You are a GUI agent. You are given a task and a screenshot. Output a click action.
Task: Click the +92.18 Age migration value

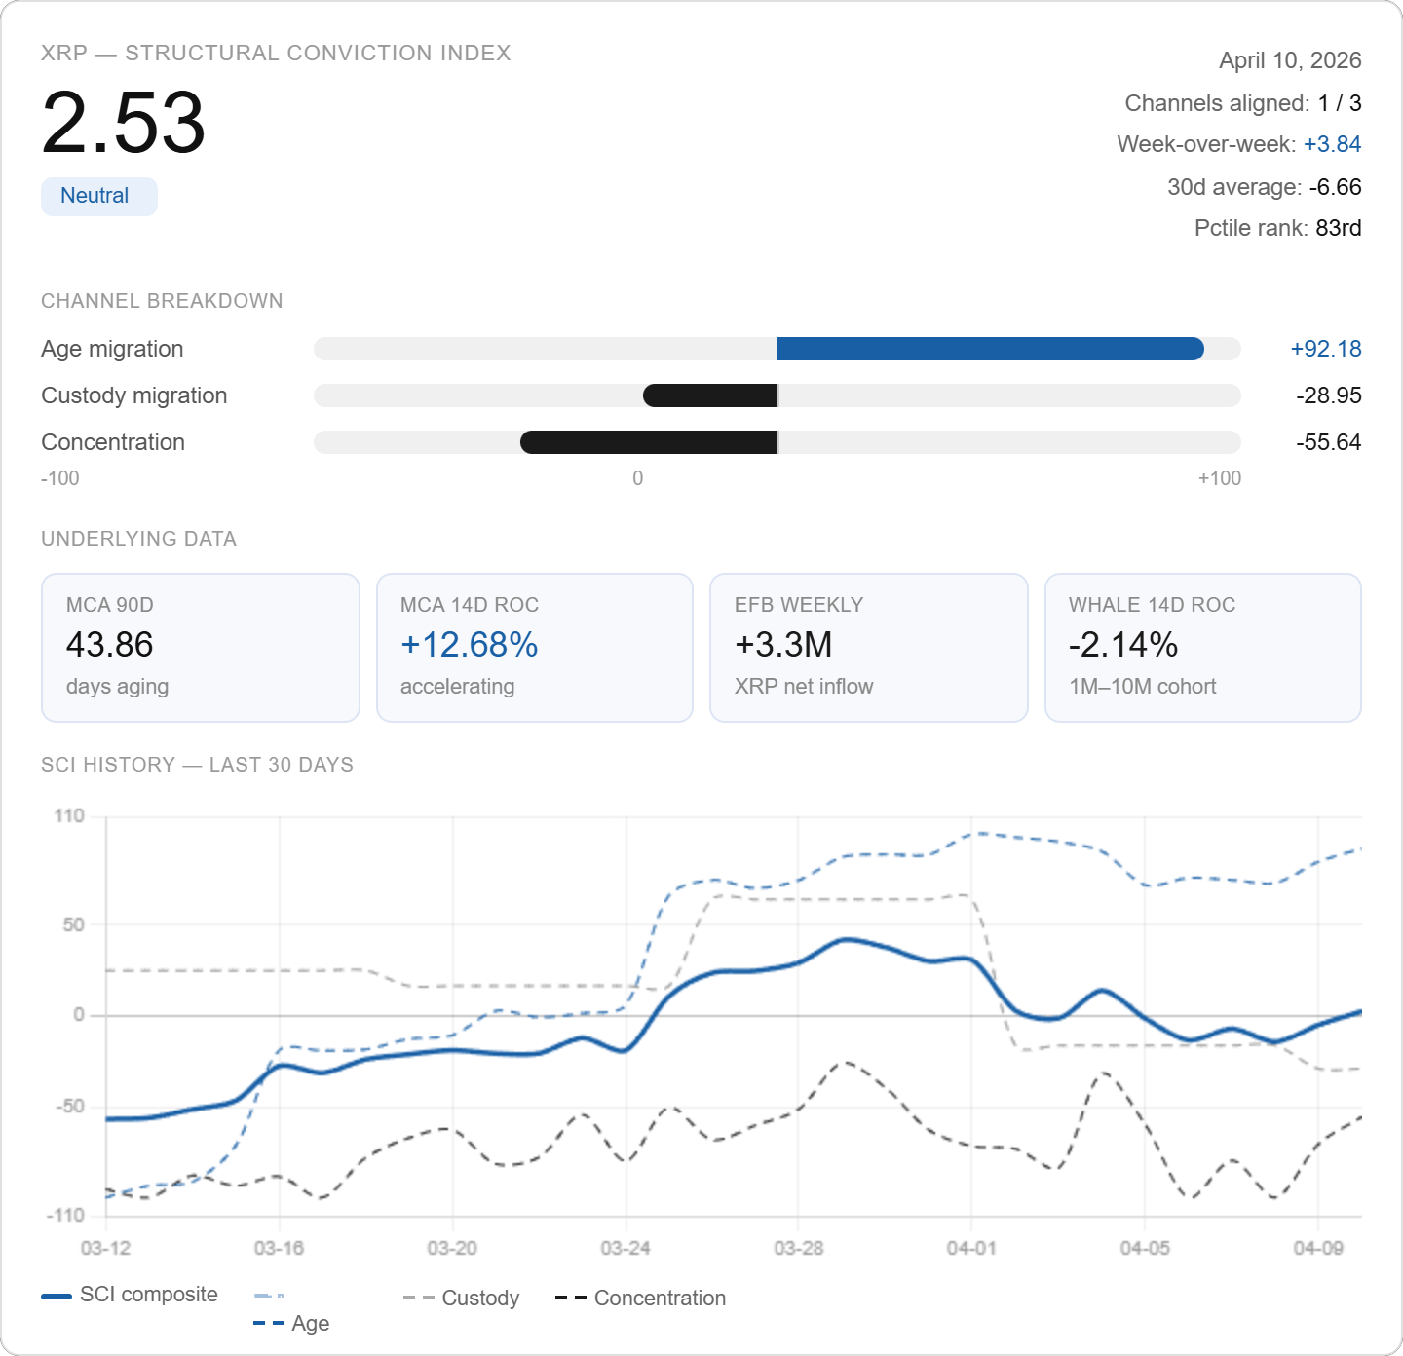click(1326, 349)
